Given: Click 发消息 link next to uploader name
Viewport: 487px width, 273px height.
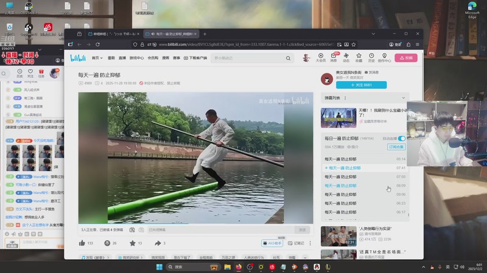Looking at the screenshot, I should tap(371, 72).
